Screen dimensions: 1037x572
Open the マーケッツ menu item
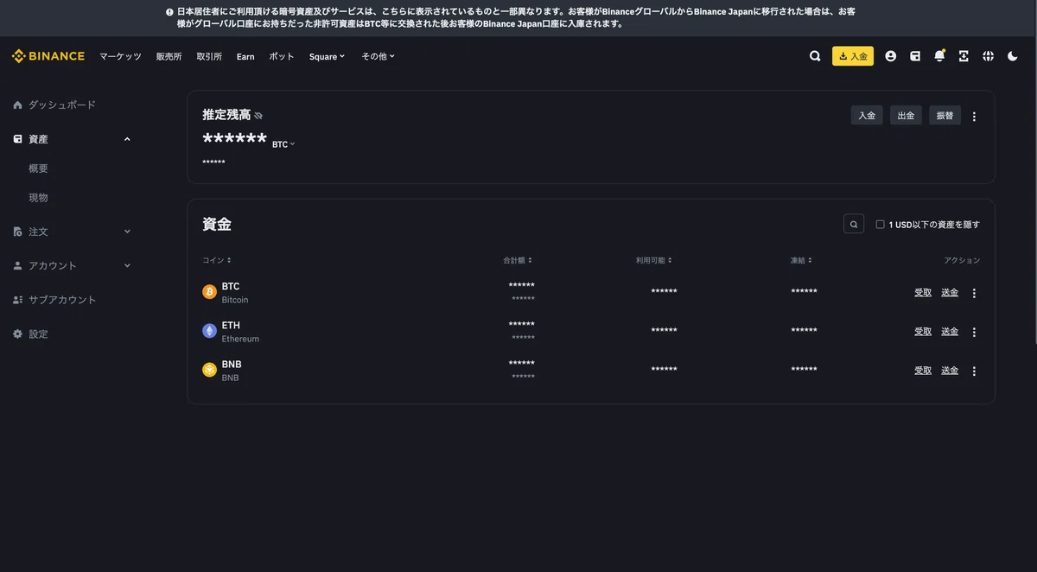(120, 56)
